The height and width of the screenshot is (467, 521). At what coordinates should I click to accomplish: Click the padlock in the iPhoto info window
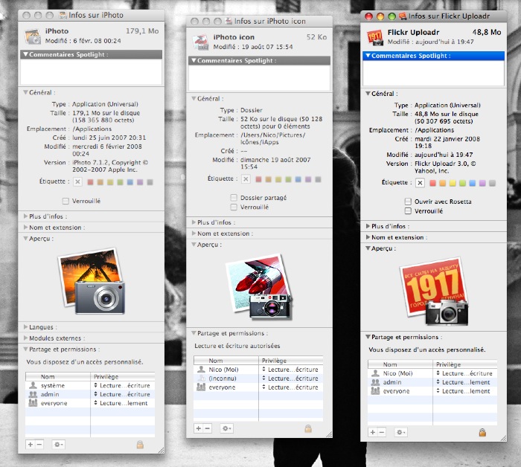tap(140, 445)
